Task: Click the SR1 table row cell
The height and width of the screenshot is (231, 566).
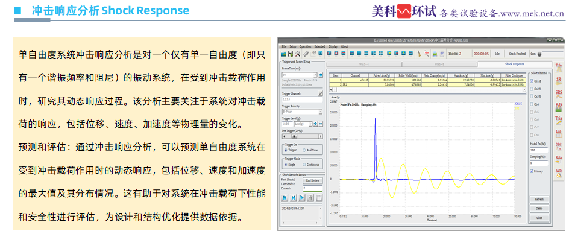Action: point(355,84)
